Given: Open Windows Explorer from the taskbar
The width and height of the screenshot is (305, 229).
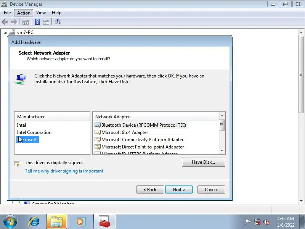Looking at the screenshot, I should pyautogui.click(x=56, y=221).
